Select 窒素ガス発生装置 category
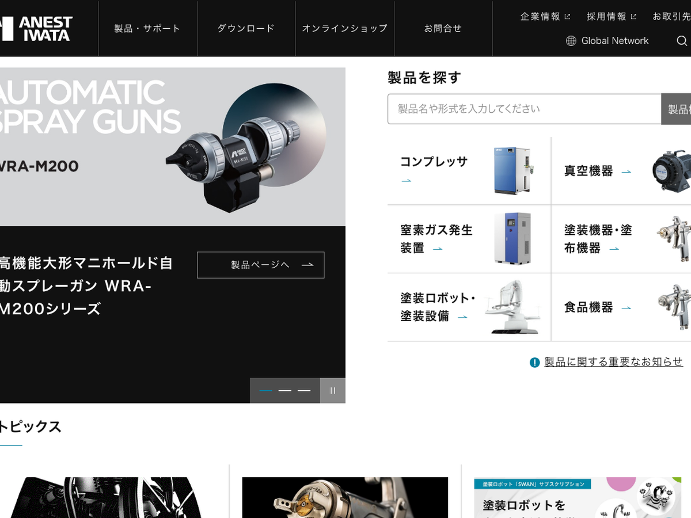Screen dimensions: 691x518 click(436, 239)
